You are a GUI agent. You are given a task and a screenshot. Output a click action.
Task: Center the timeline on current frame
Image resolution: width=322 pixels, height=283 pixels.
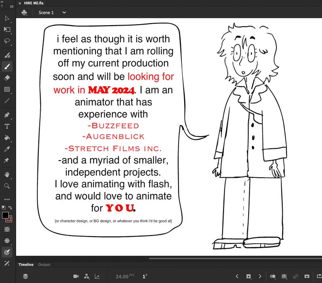click(x=307, y=276)
